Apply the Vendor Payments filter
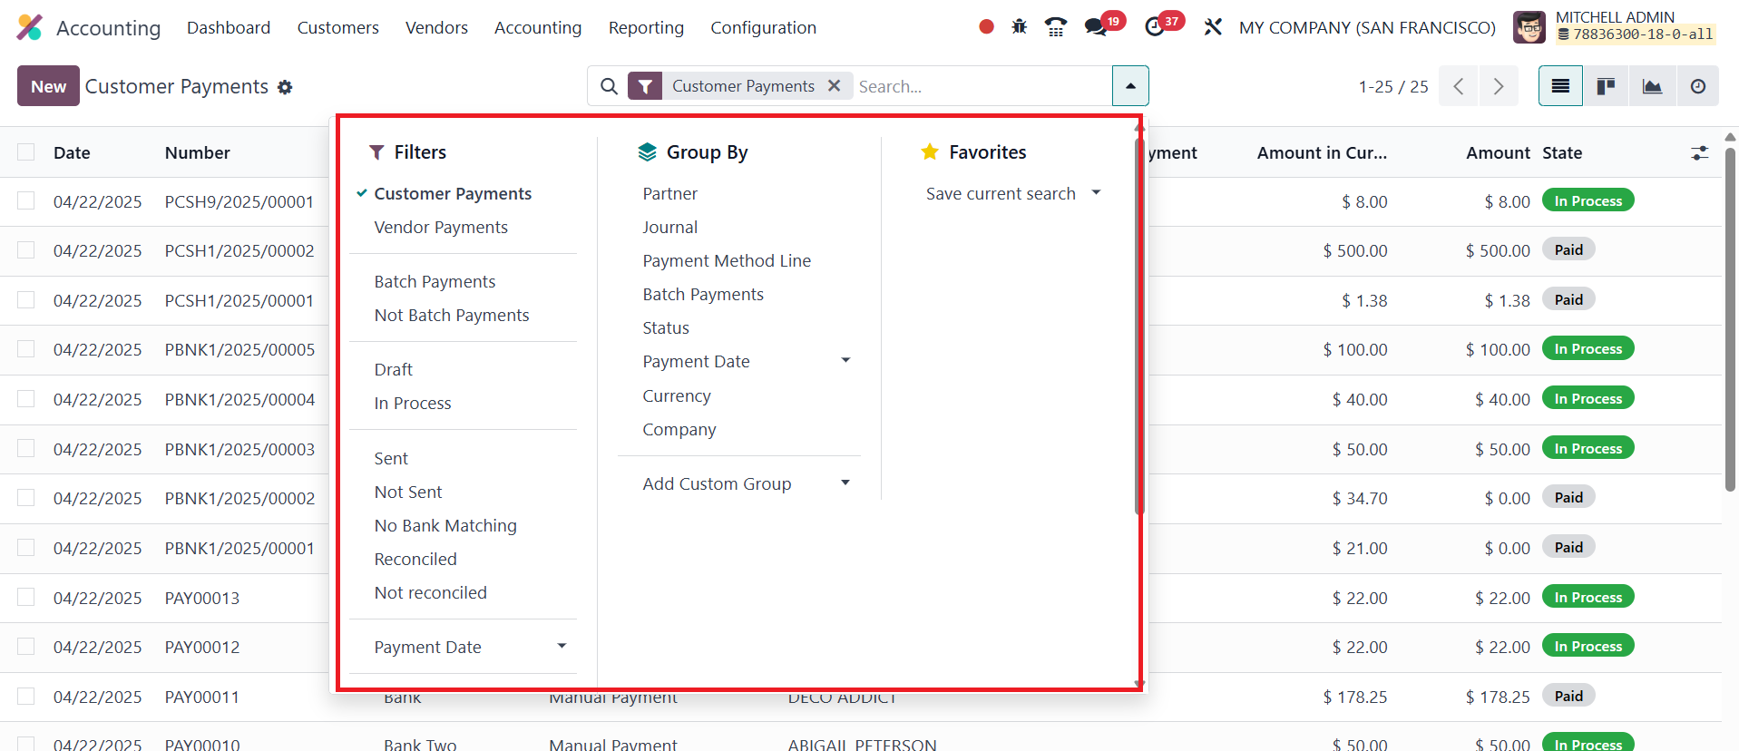The width and height of the screenshot is (1739, 751). pos(441,227)
